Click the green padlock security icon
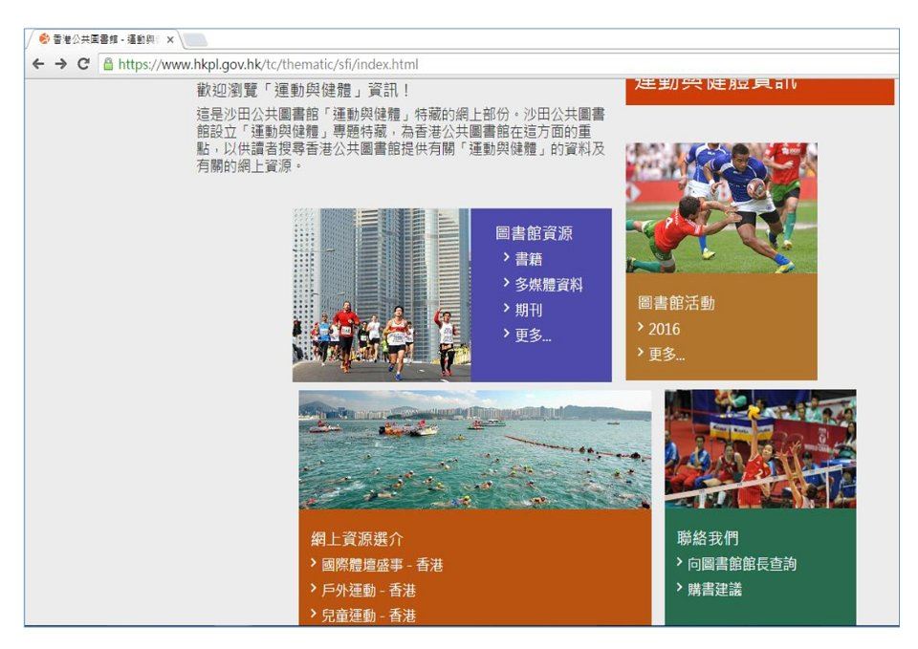The image size is (918, 649). click(108, 65)
